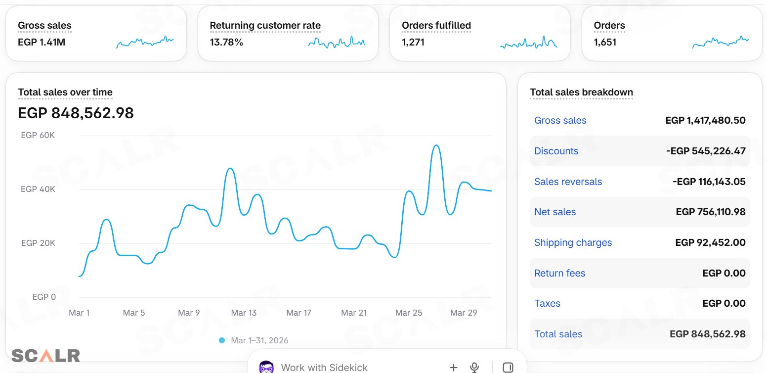Open Total sales over time report
767x373 pixels.
(x=65, y=92)
